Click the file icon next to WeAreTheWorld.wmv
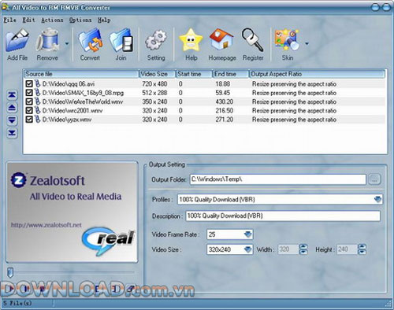Image resolution: width=394 pixels, height=310 pixels. click(x=38, y=101)
